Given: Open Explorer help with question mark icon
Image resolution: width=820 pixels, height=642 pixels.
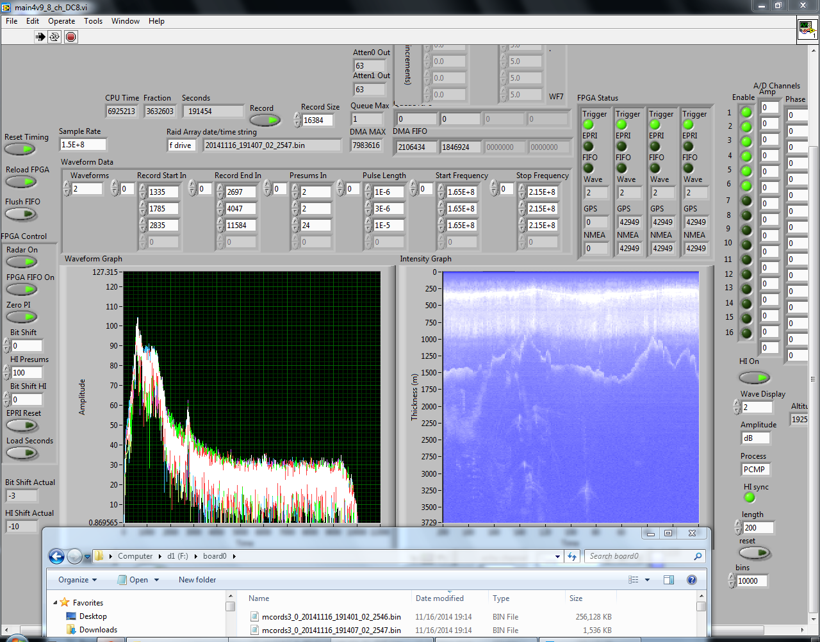Looking at the screenshot, I should [692, 580].
